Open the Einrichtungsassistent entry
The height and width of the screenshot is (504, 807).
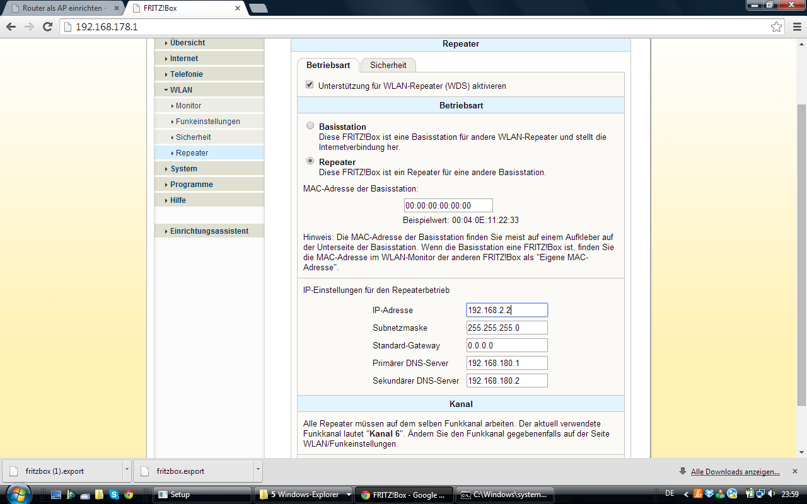[x=209, y=231]
